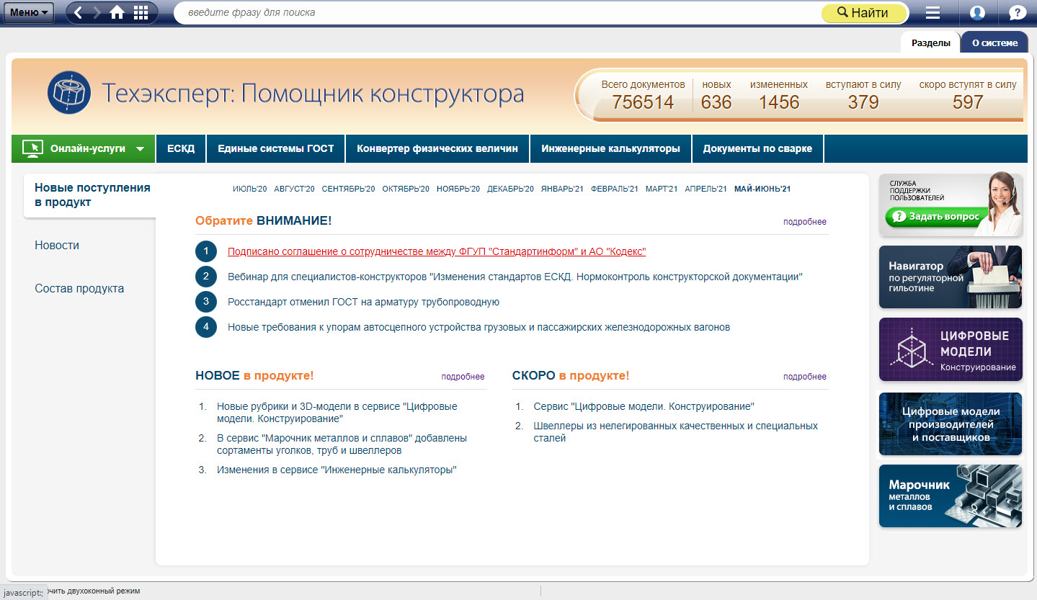Click number 4 circle icon
The image size is (1037, 600).
tap(206, 327)
